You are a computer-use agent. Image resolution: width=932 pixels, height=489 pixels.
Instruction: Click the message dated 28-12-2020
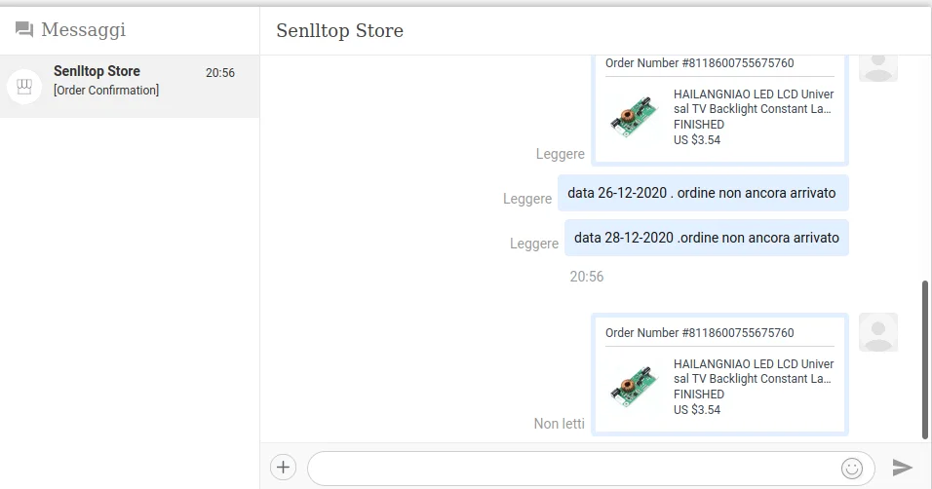point(706,237)
